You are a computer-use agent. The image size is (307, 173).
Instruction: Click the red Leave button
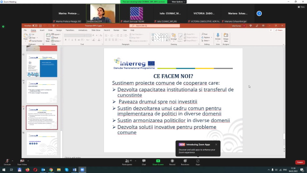coord(300,162)
